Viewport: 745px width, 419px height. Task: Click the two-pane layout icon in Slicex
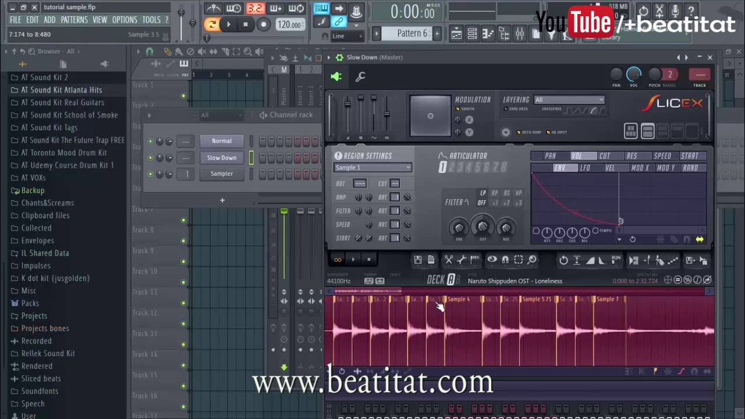click(x=647, y=132)
